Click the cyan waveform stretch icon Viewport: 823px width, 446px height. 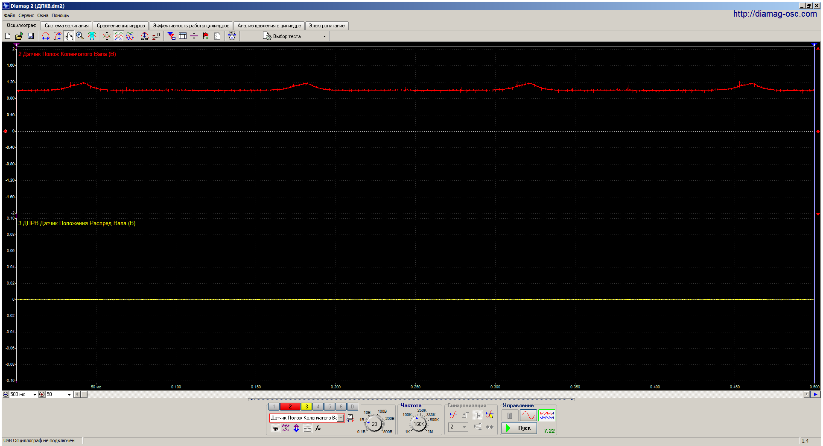[x=92, y=36]
